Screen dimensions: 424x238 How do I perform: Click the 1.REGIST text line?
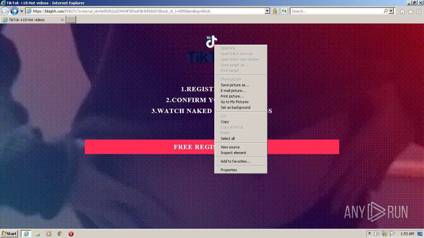click(198, 89)
